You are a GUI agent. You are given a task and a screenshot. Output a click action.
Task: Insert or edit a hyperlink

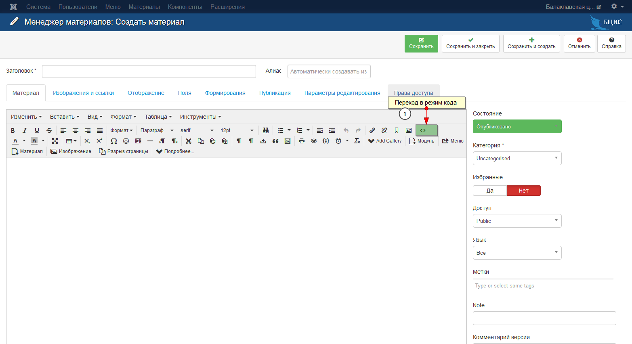372,130
